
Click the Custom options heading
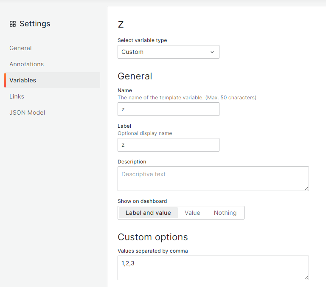pos(152,237)
